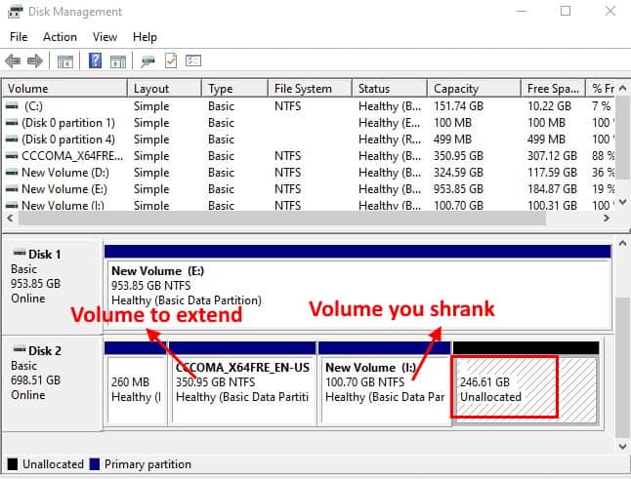Select the CCCOMA_X64FRE_EN-US partition block
This screenshot has width=631, height=479.
click(x=242, y=383)
